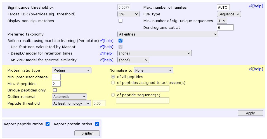Open Target FDR dropdown
267x139 pixels.
[128, 14]
